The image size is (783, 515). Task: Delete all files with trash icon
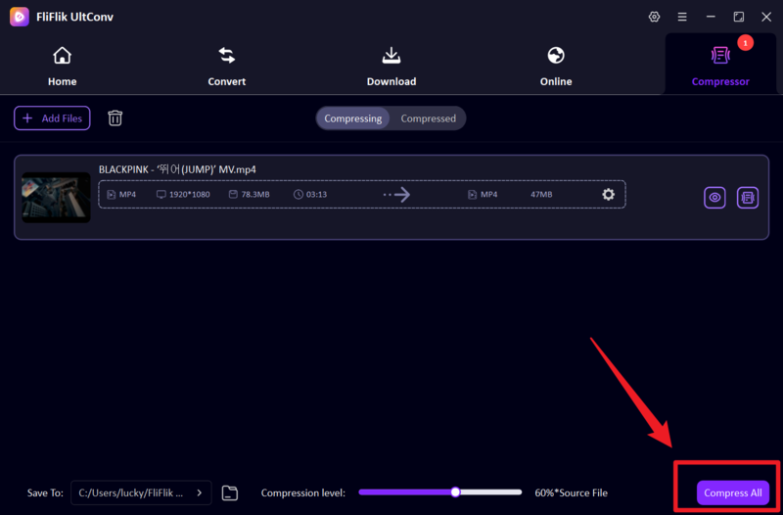[x=115, y=117]
